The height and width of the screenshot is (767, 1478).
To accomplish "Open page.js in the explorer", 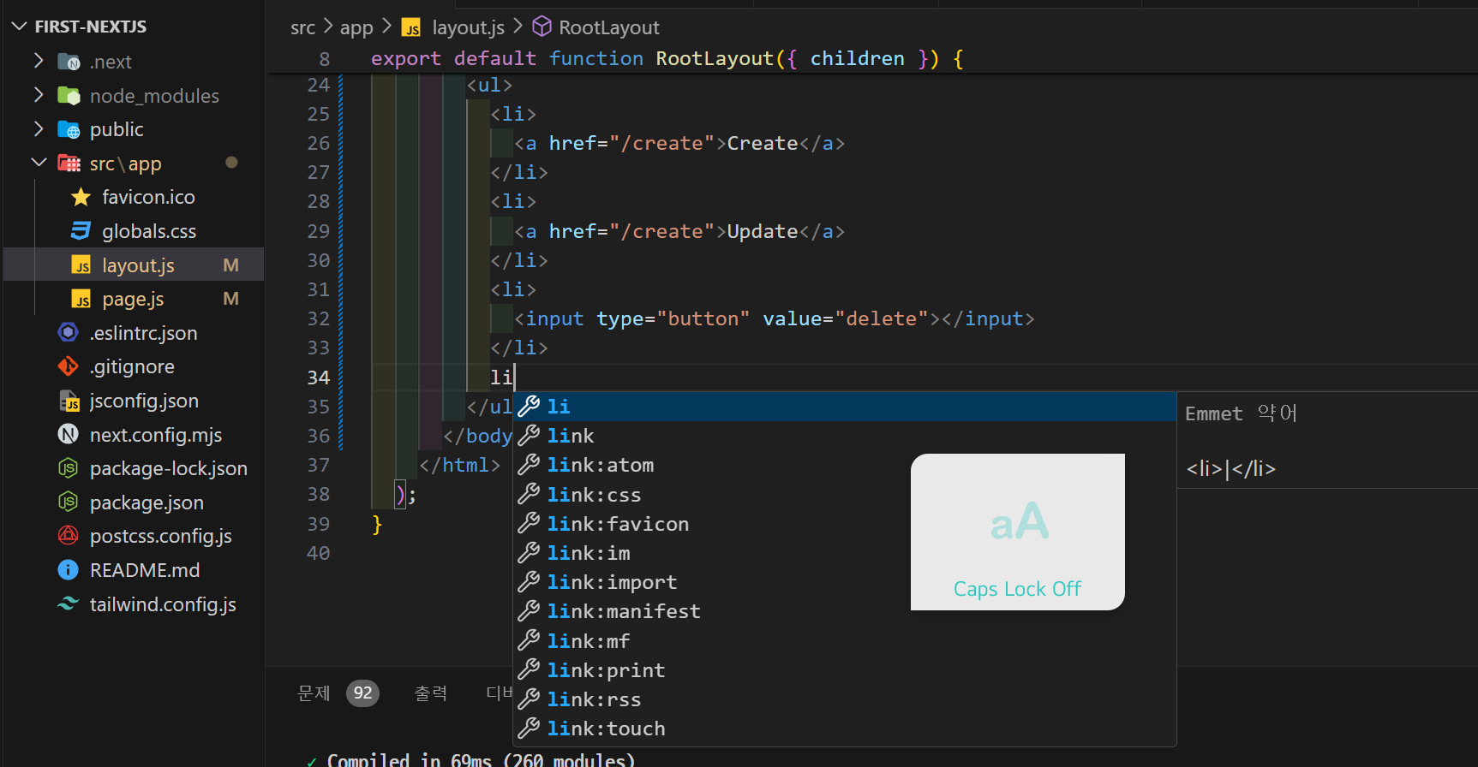I will (x=133, y=299).
